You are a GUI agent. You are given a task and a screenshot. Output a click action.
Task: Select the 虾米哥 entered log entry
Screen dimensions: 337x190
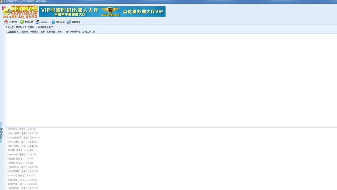tap(20, 150)
